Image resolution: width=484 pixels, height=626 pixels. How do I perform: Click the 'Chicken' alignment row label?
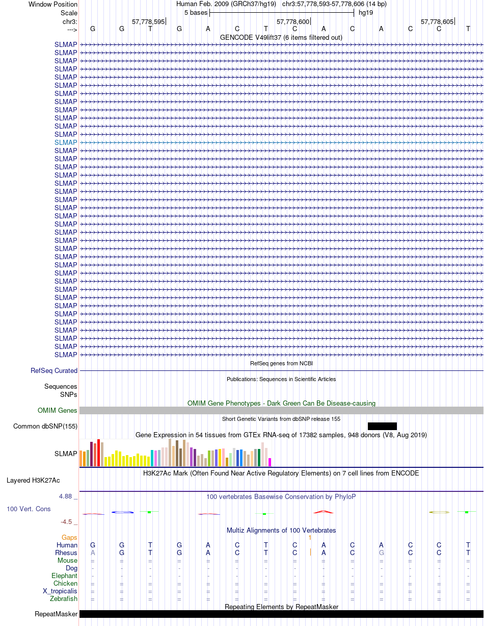[65, 583]
